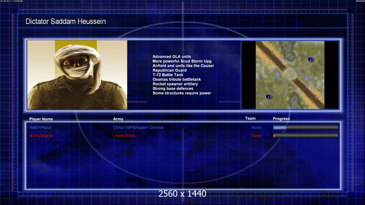Click the Dictator Saddam Heussein title
Screen dimensions: 365x205
point(66,22)
